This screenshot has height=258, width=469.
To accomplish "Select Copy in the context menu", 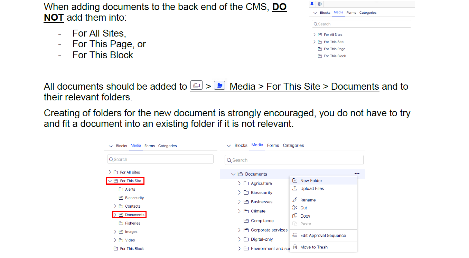I will tap(305, 216).
